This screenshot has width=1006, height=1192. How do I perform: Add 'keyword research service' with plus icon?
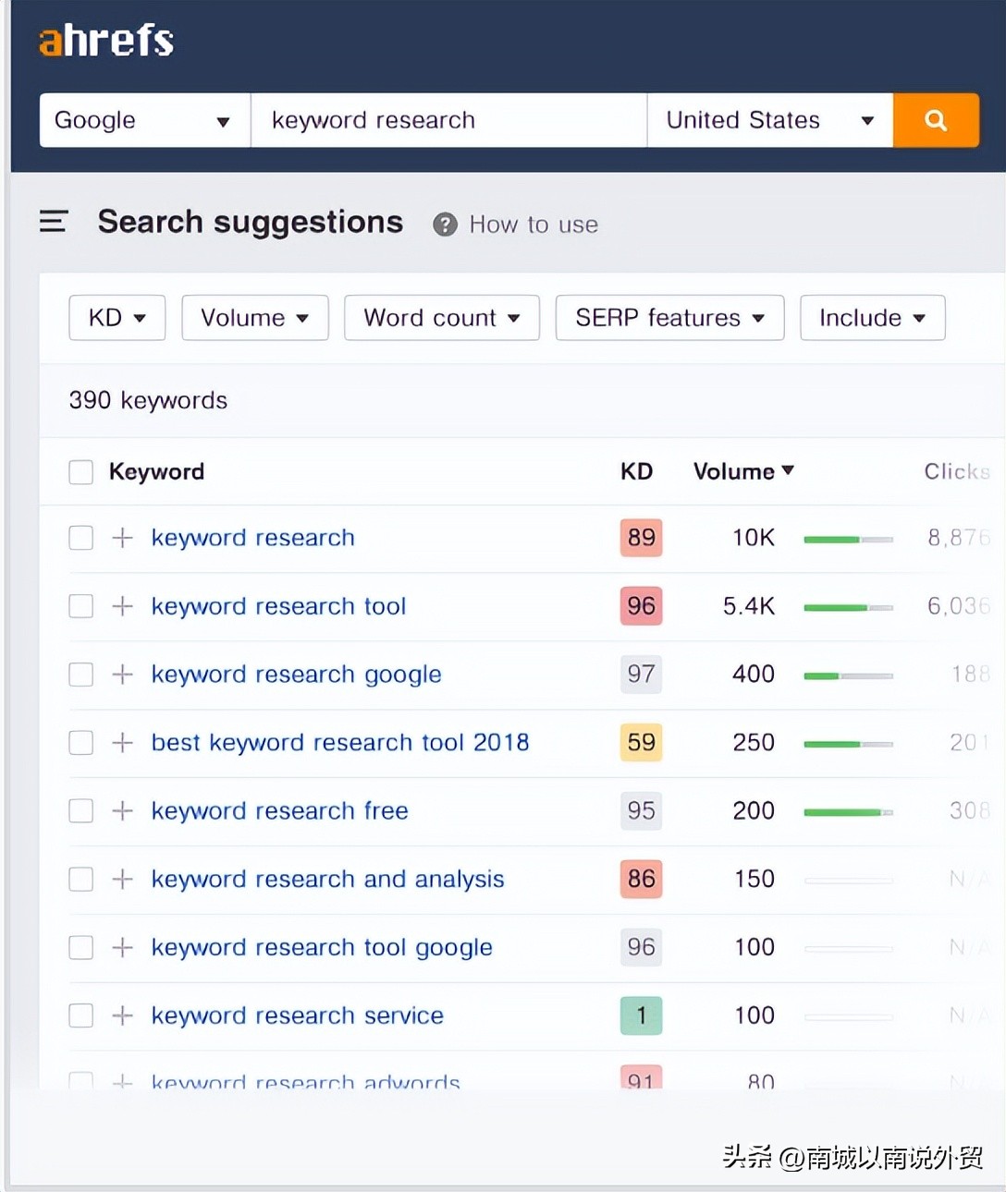tap(122, 1016)
